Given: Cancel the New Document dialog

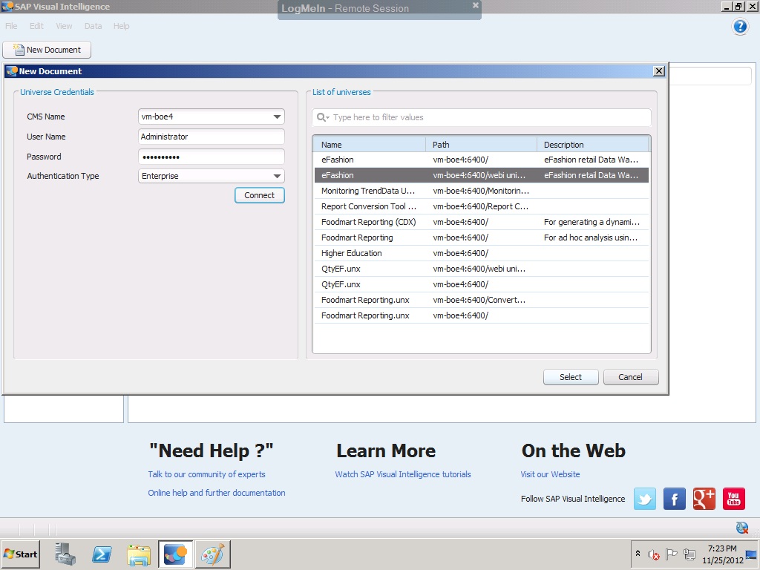Looking at the screenshot, I should coord(630,377).
